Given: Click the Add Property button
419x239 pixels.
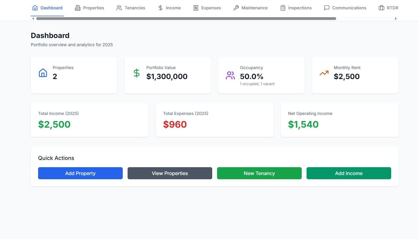Looking at the screenshot, I should [x=80, y=173].
